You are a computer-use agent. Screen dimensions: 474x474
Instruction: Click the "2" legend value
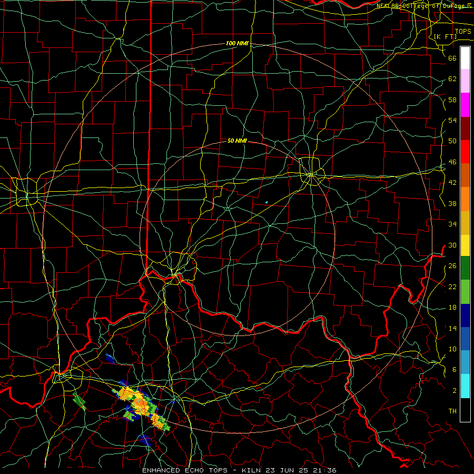(454, 391)
